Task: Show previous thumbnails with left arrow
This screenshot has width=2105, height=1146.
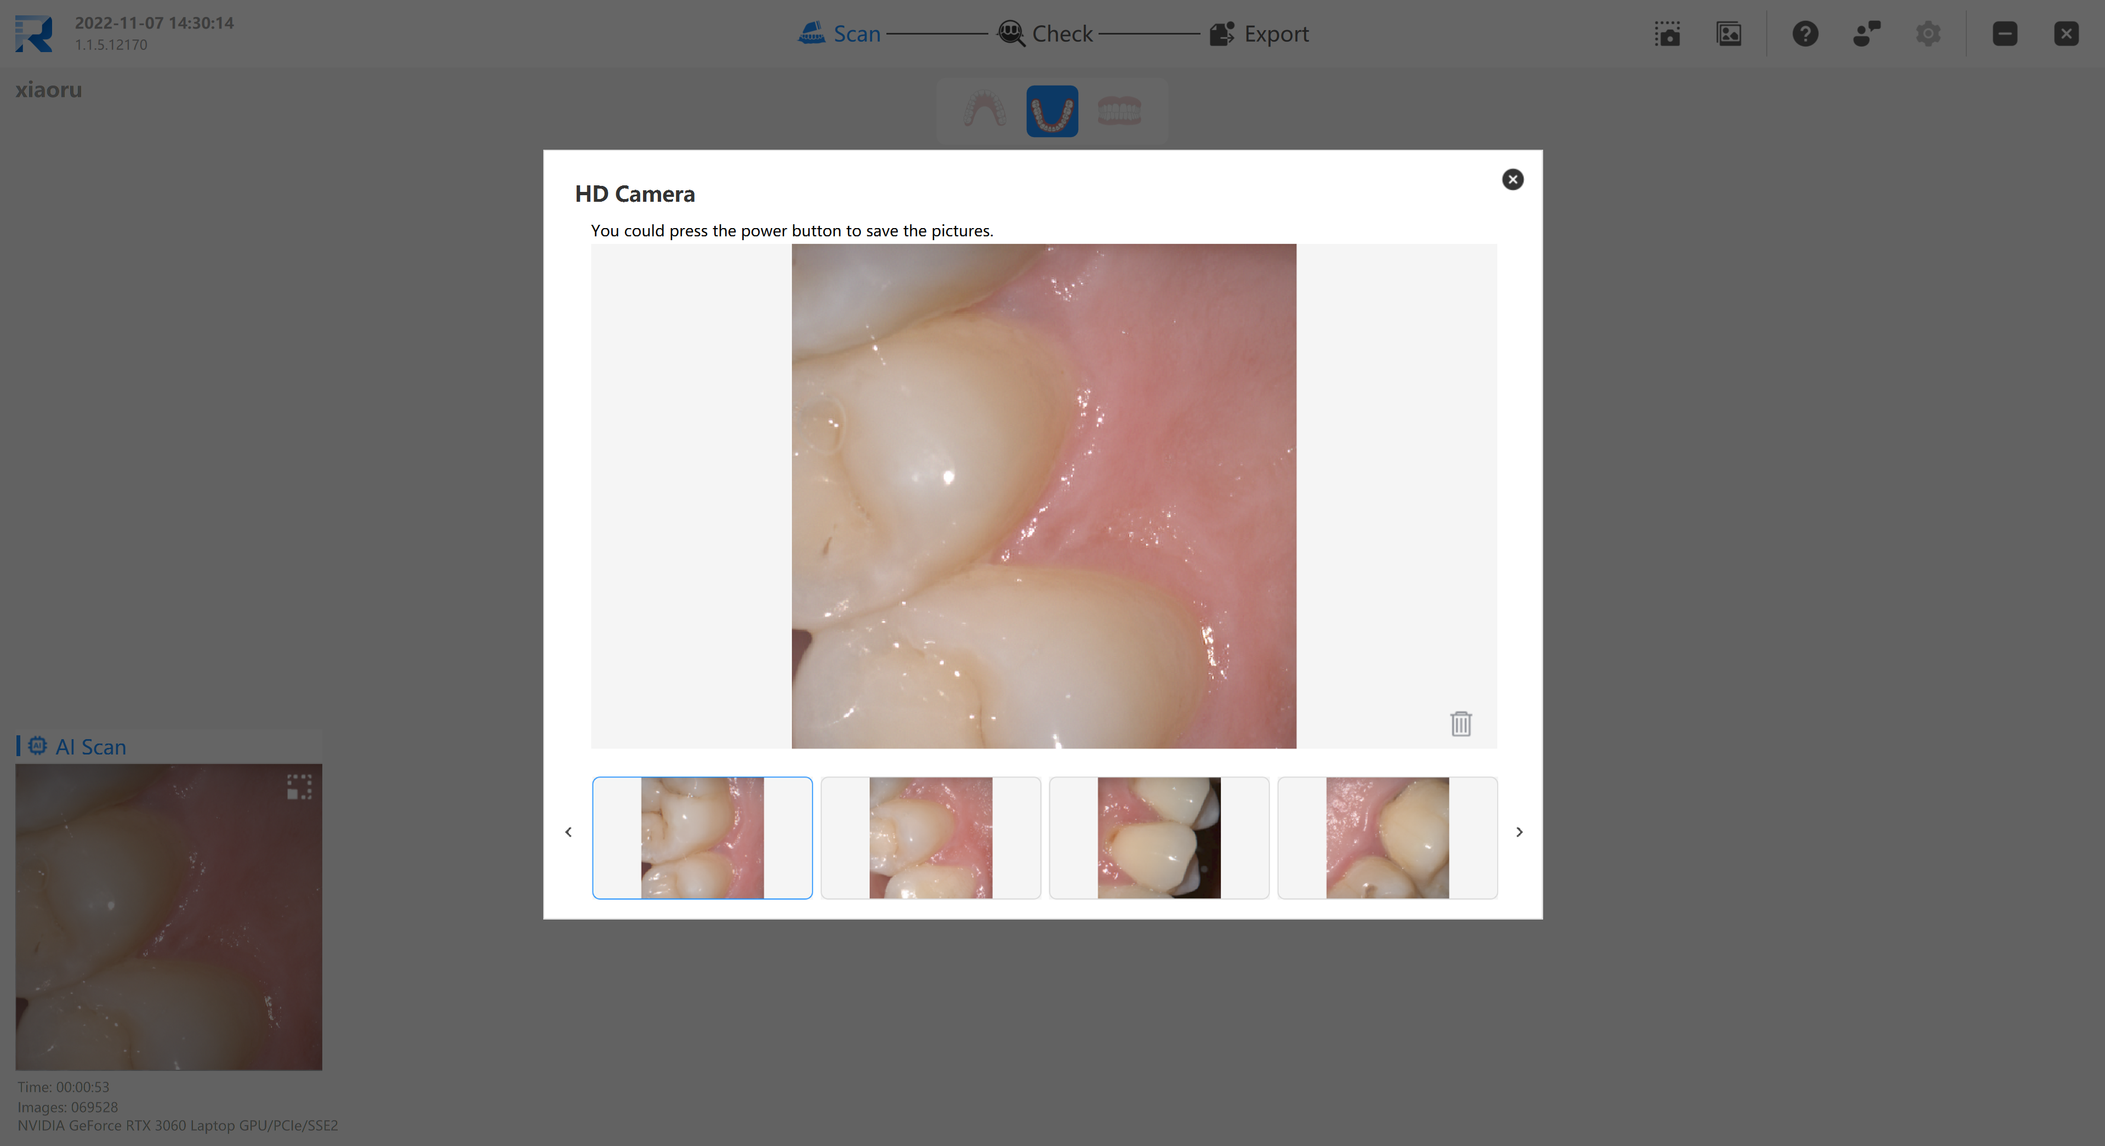Action: click(x=569, y=832)
